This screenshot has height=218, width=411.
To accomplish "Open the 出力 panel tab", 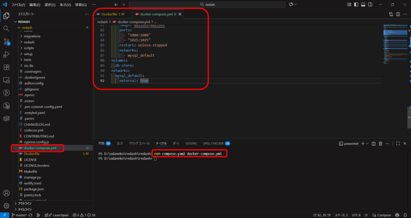I will 120,143.
